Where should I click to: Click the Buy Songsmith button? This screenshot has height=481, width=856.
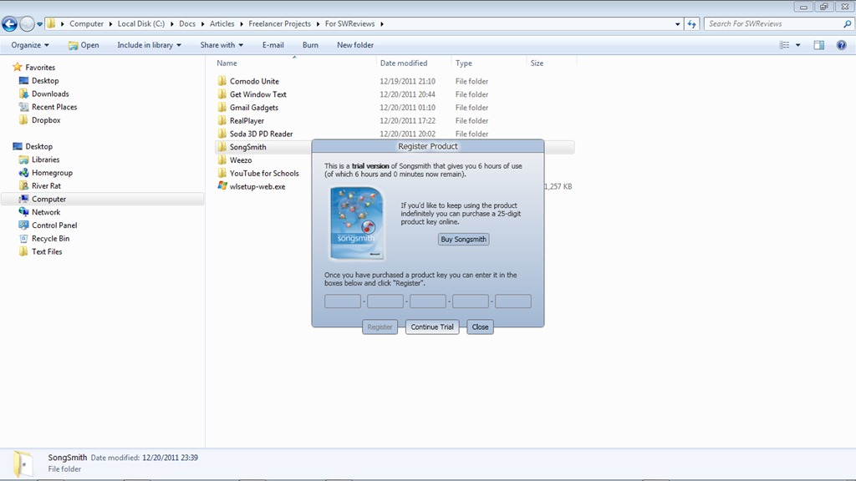(463, 240)
